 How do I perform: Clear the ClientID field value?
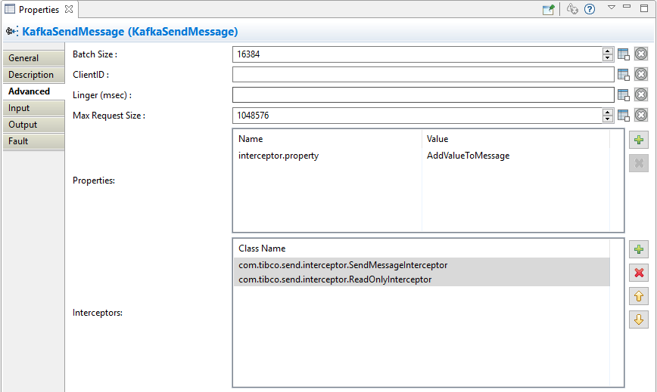[640, 74]
